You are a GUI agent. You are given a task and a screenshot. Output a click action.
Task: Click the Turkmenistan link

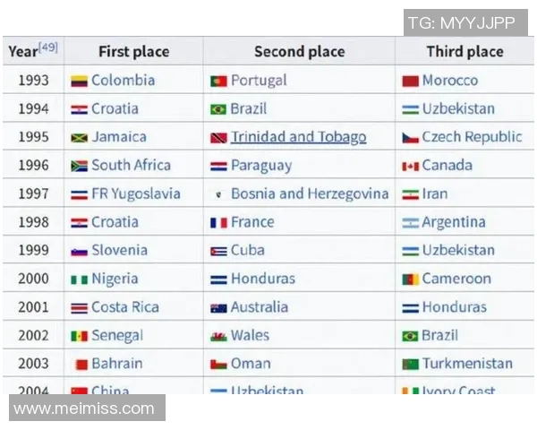coord(467,364)
